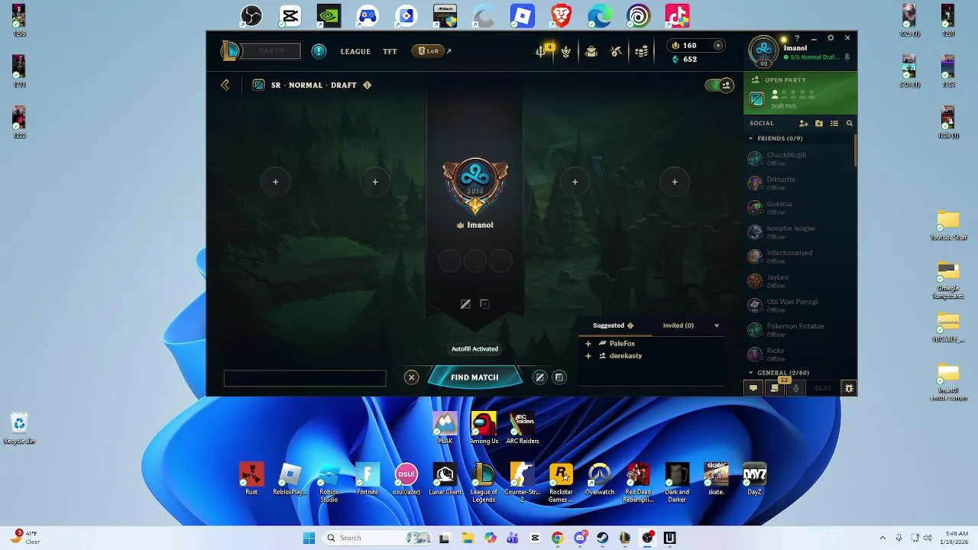Open Google Chrome from the taskbar
The height and width of the screenshot is (550, 978).
558,538
